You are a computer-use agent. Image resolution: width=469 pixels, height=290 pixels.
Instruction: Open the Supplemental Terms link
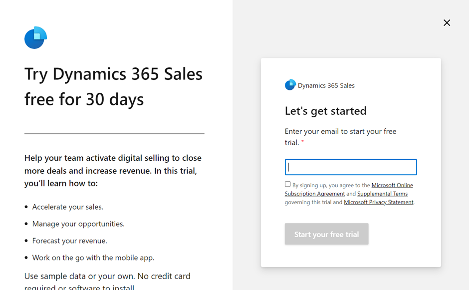tap(382, 194)
